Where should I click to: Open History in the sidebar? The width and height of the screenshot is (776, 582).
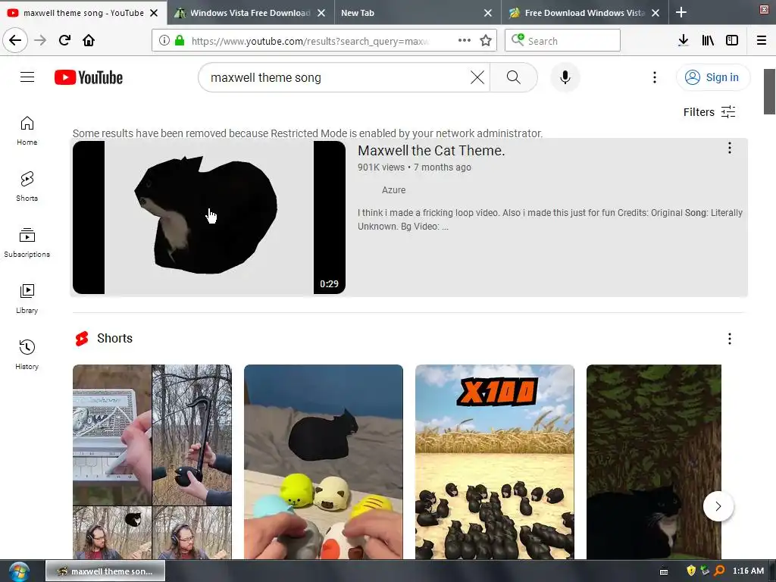click(x=27, y=355)
